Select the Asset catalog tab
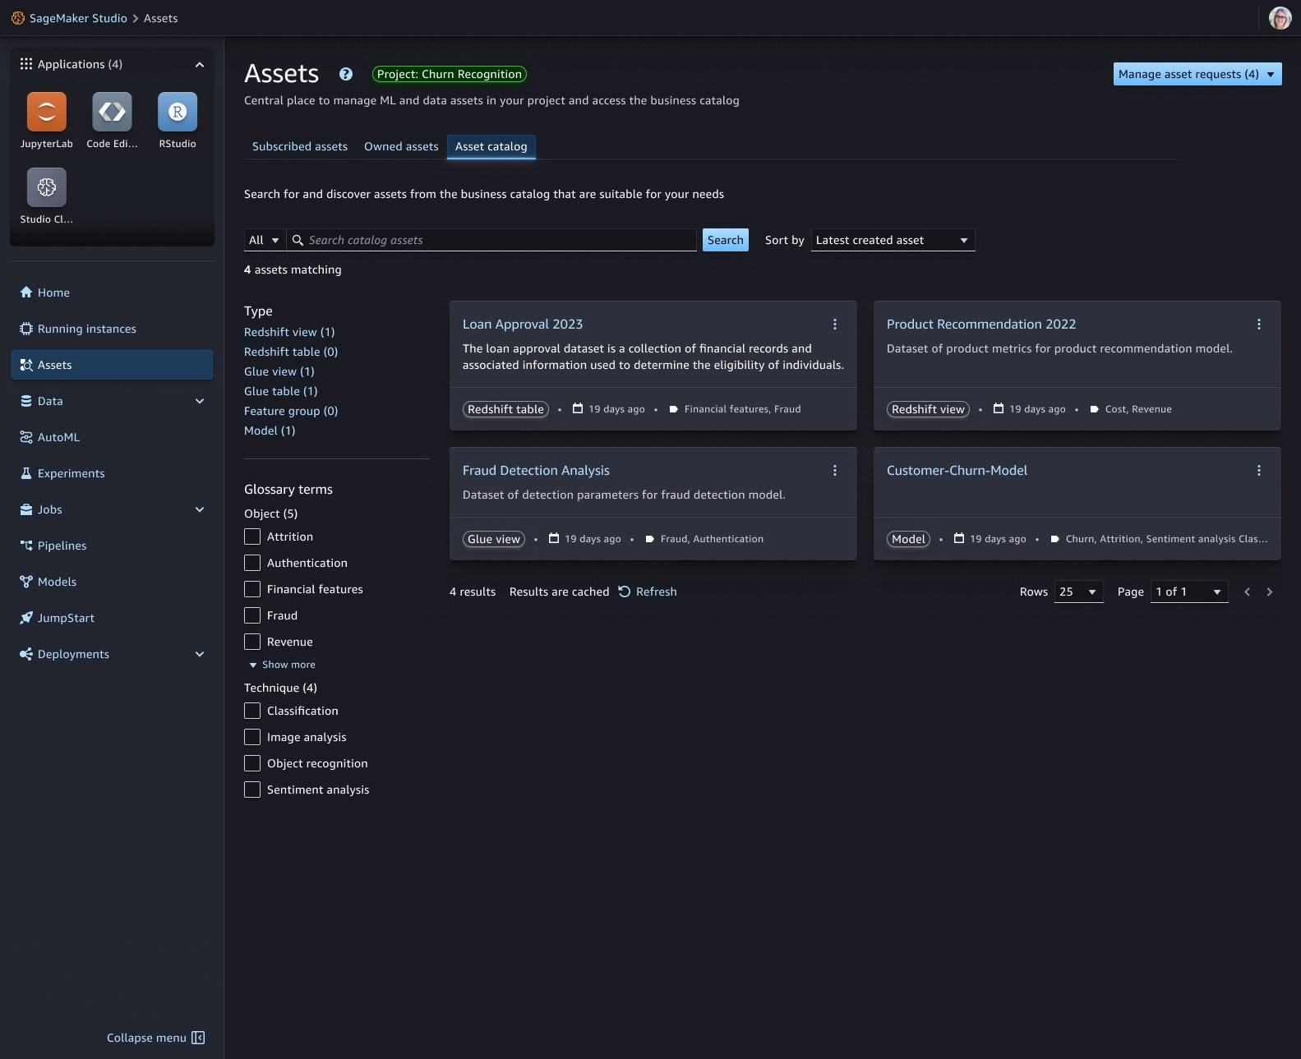1301x1059 pixels. [x=491, y=146]
